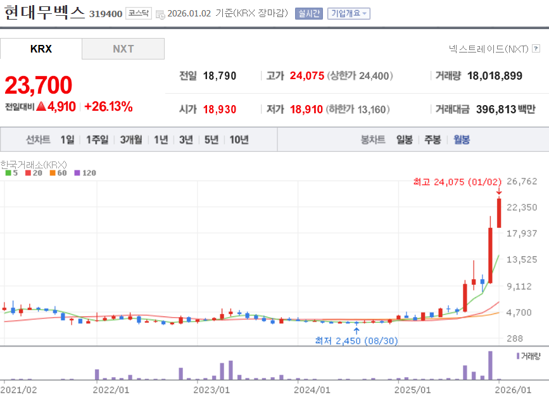Select the 10년 line chart period
The height and width of the screenshot is (407, 549).
[239, 140]
